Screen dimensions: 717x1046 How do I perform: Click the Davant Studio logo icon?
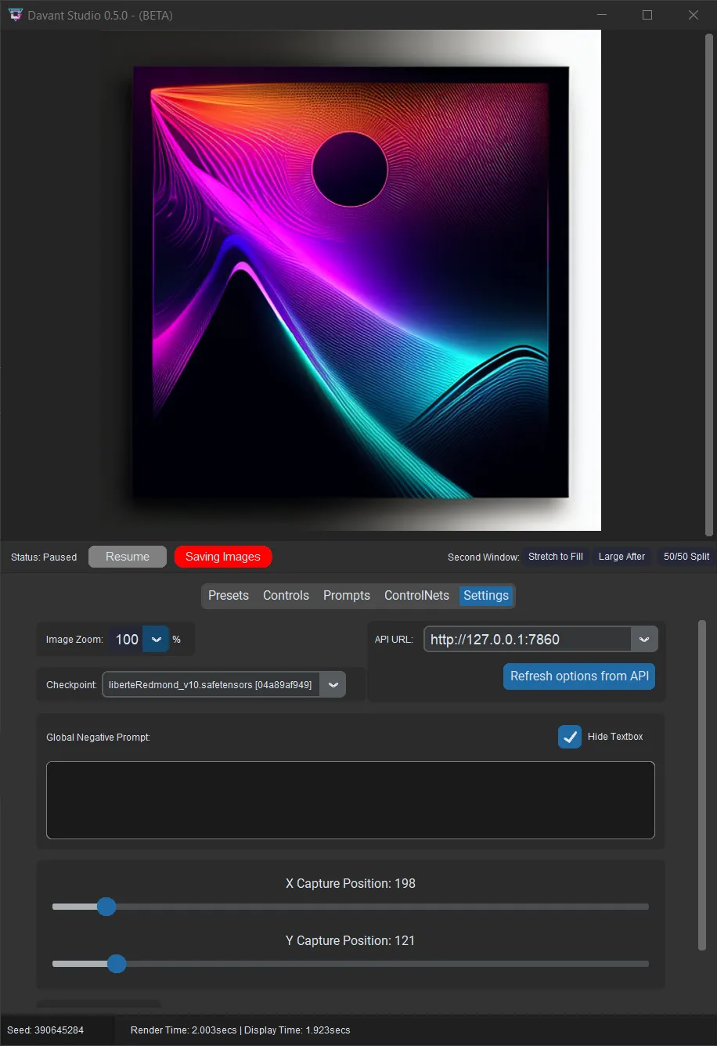click(x=15, y=14)
